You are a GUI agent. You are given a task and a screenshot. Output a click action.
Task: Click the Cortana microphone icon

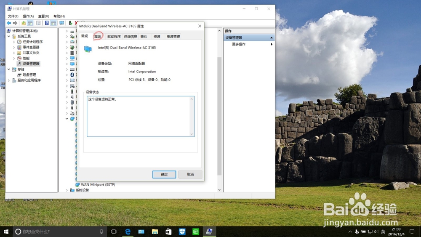tap(101, 232)
